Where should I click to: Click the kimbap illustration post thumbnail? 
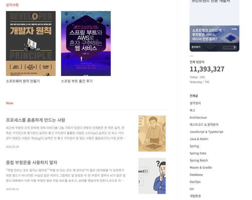(152, 133)
